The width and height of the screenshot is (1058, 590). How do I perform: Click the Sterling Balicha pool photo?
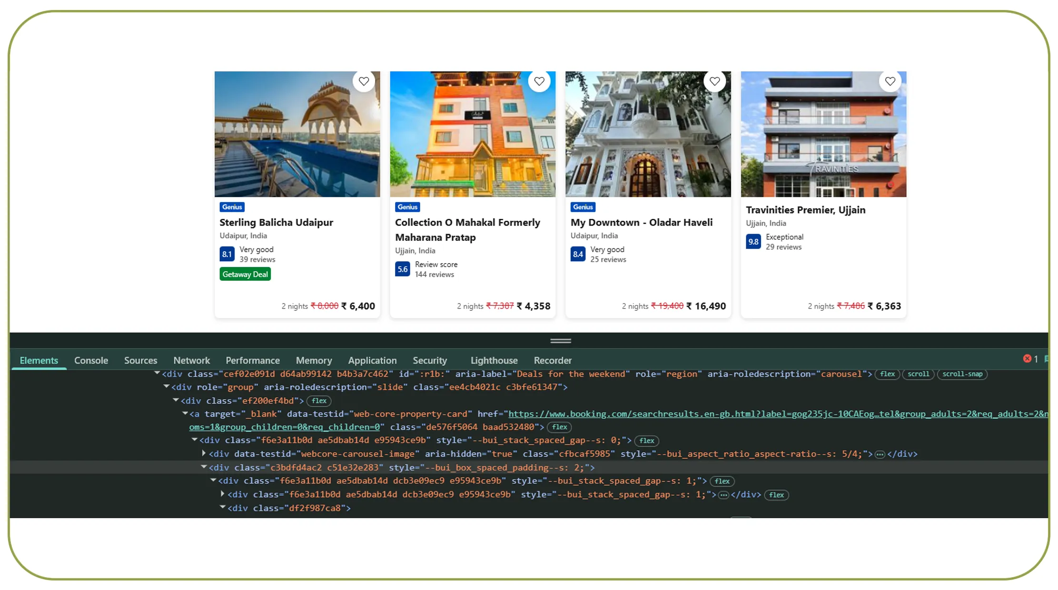pos(297,134)
